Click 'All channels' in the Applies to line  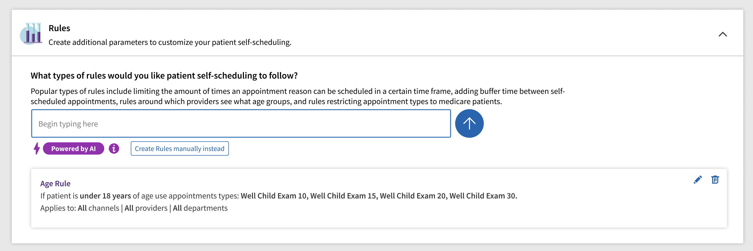pos(98,208)
